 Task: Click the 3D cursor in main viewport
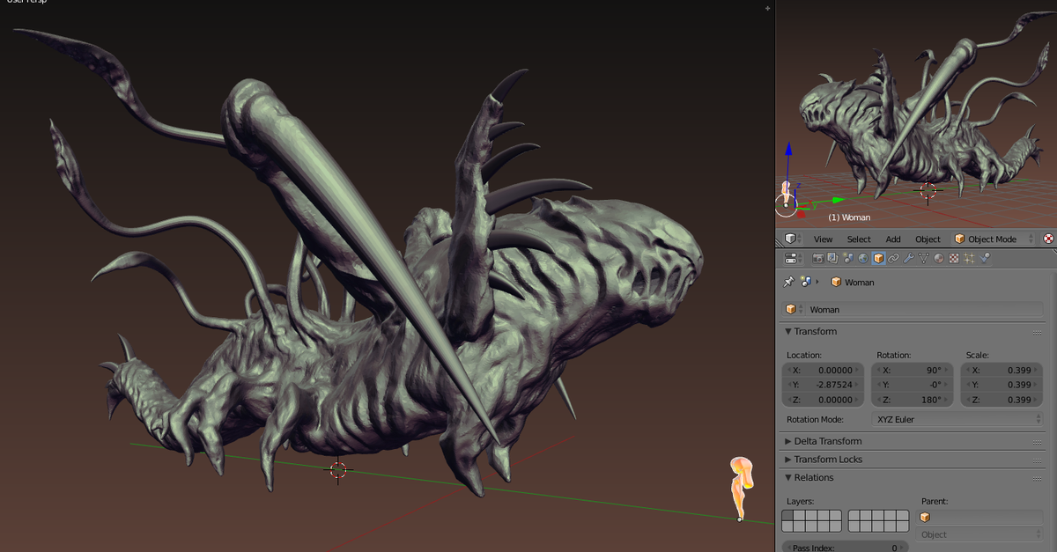[338, 470]
